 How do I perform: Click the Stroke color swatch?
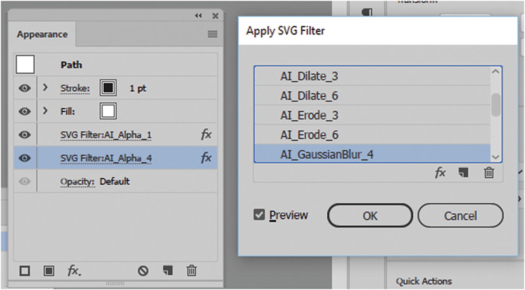coord(108,88)
